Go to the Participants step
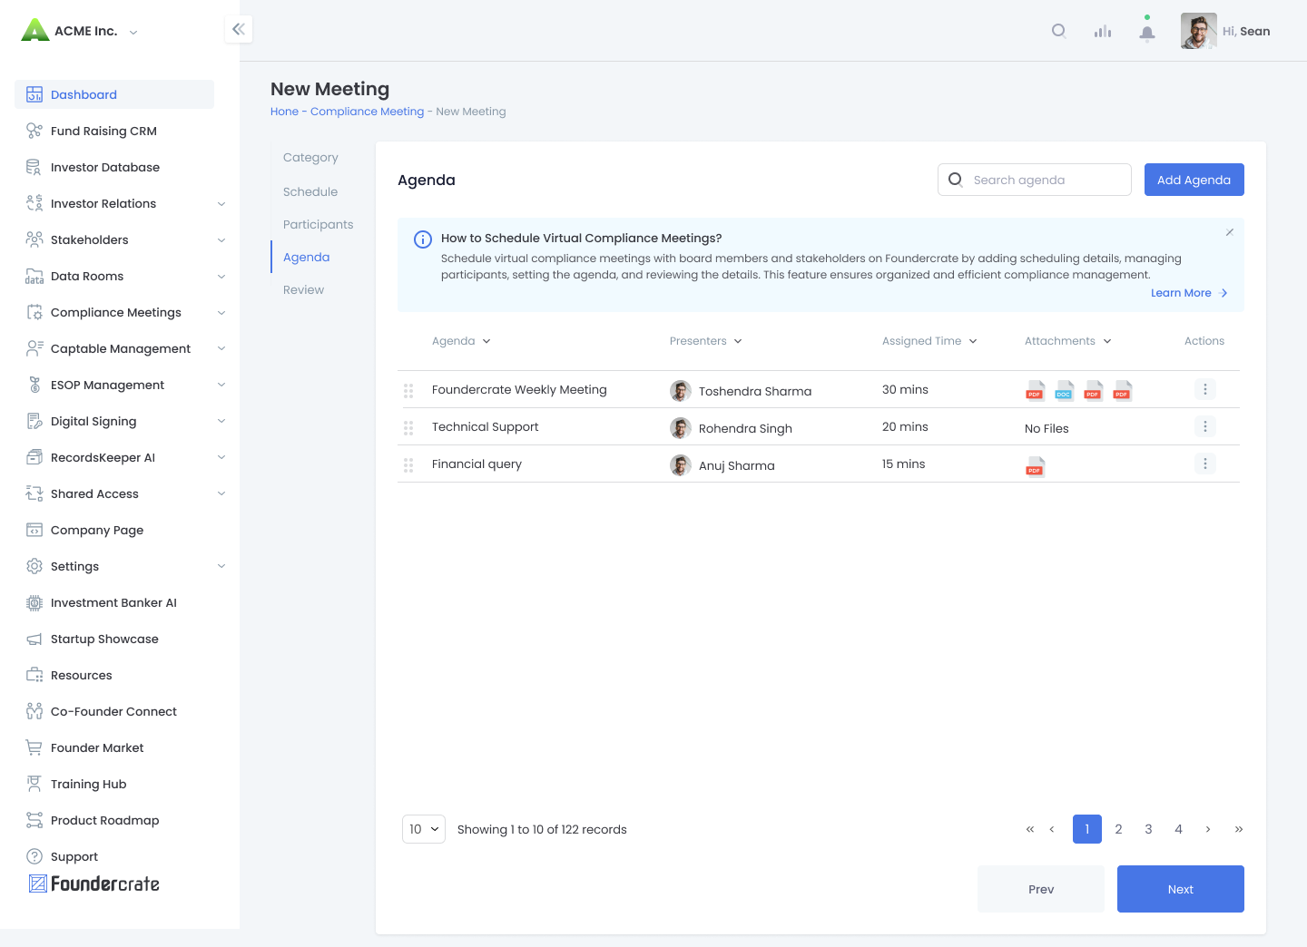Screen dimensions: 1307x947 [x=319, y=225]
